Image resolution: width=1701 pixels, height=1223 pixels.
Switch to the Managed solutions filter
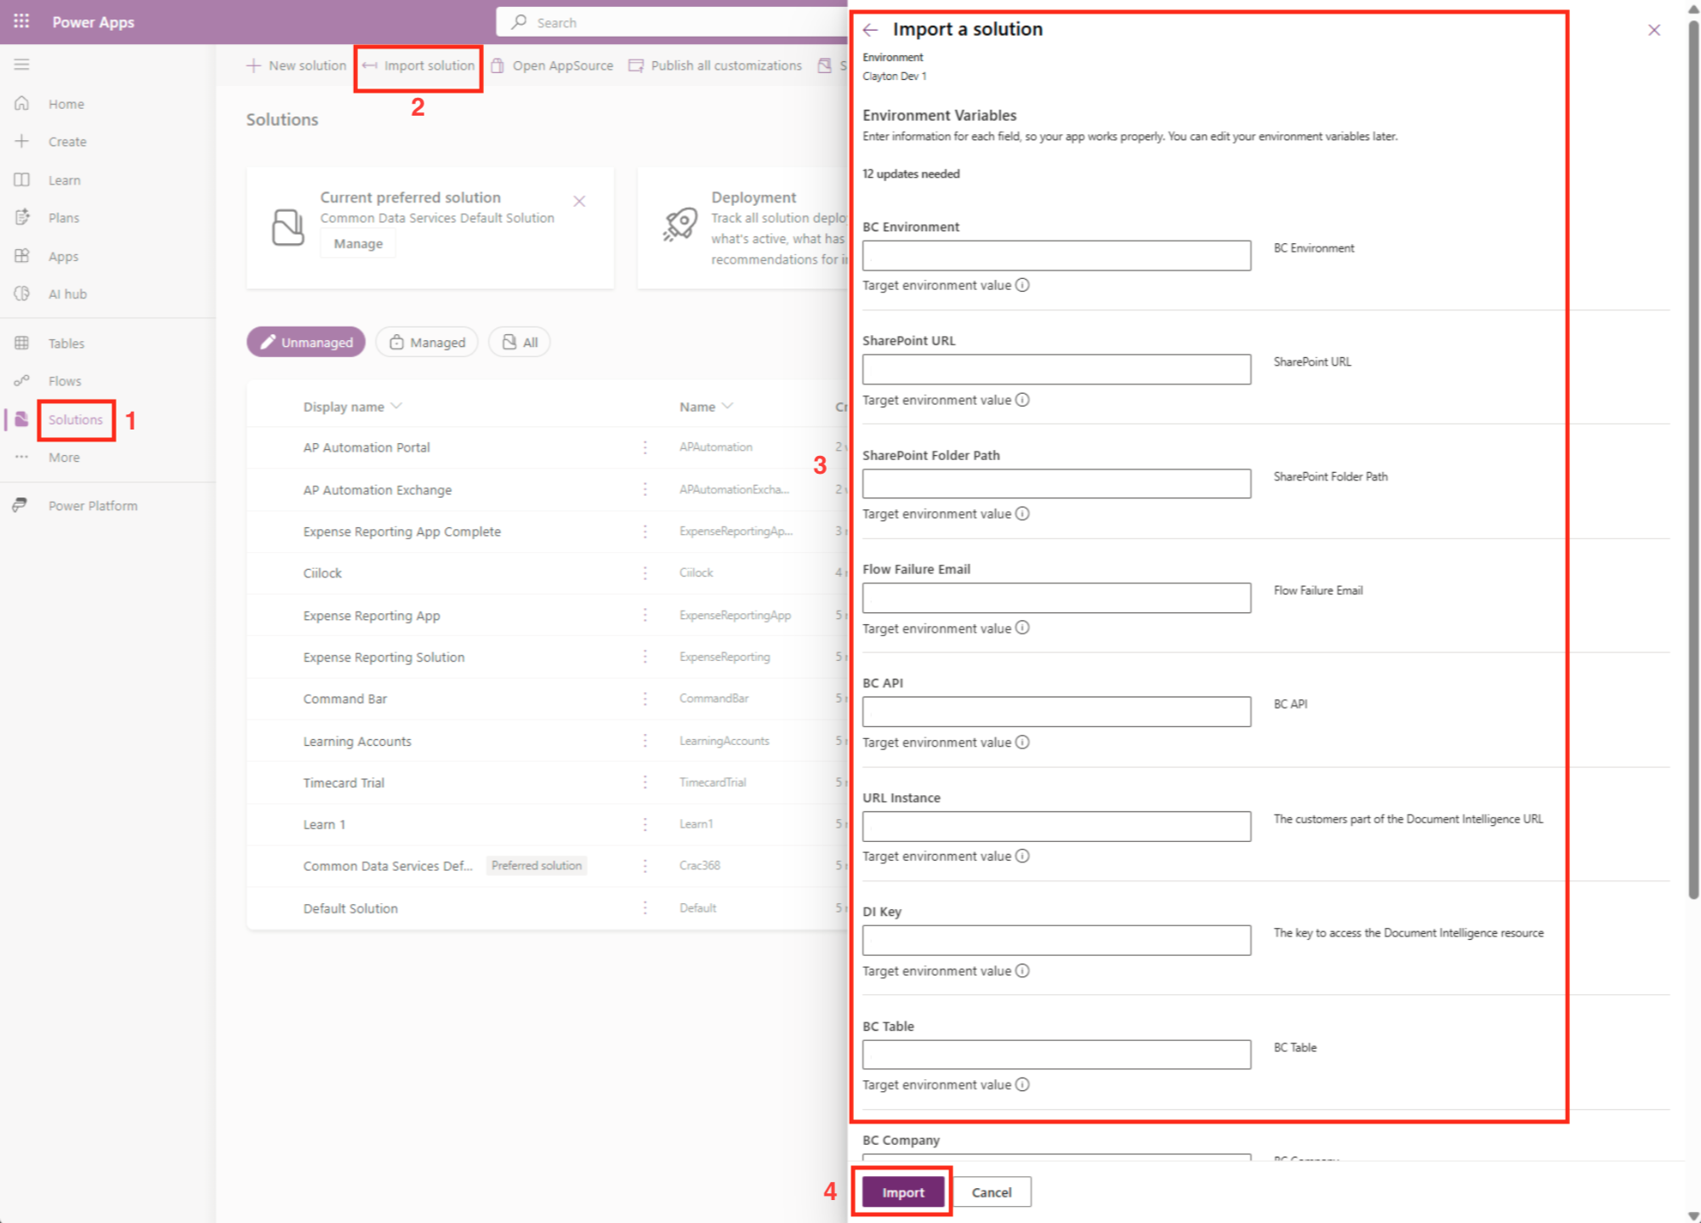(427, 342)
